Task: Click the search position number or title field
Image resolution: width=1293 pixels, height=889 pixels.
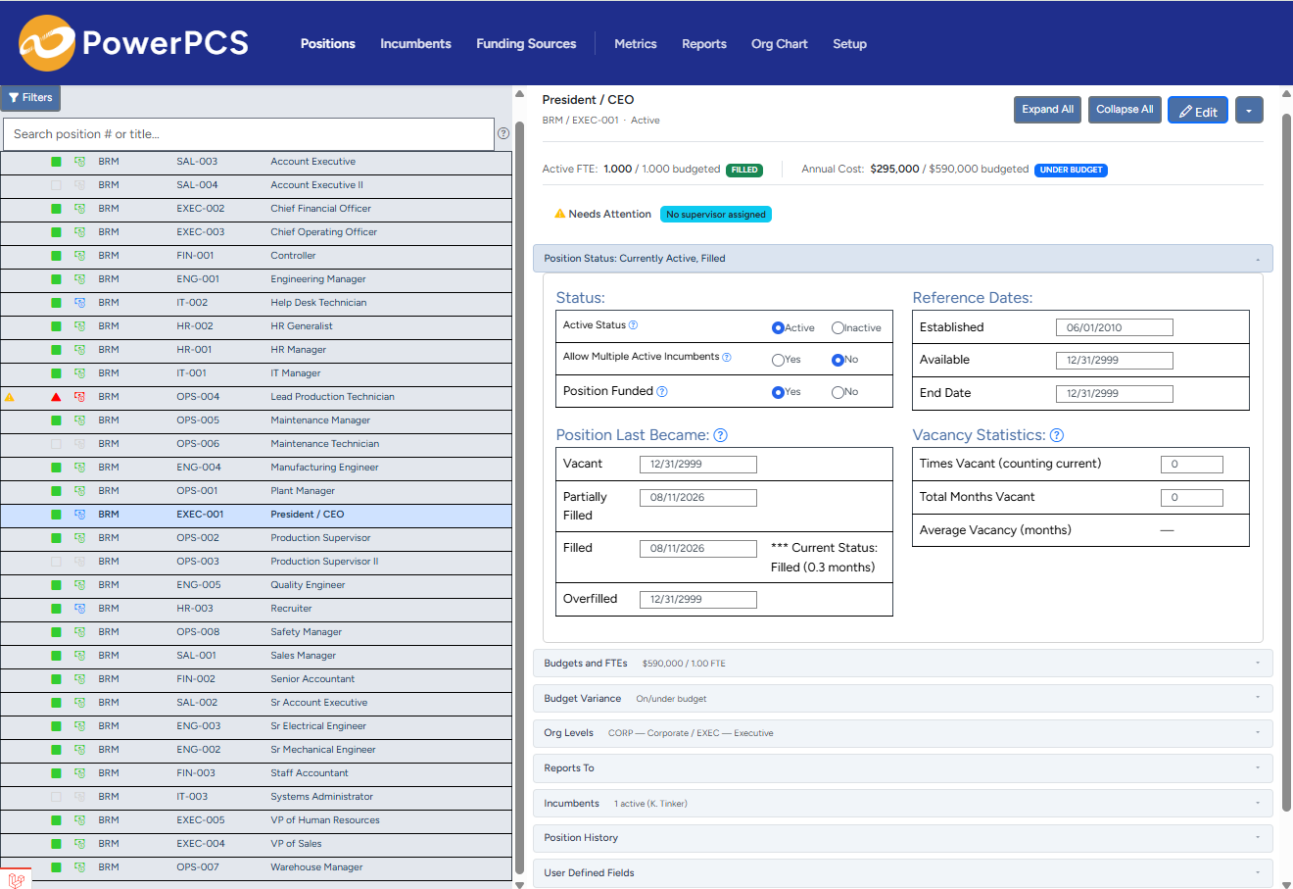Action: point(249,134)
